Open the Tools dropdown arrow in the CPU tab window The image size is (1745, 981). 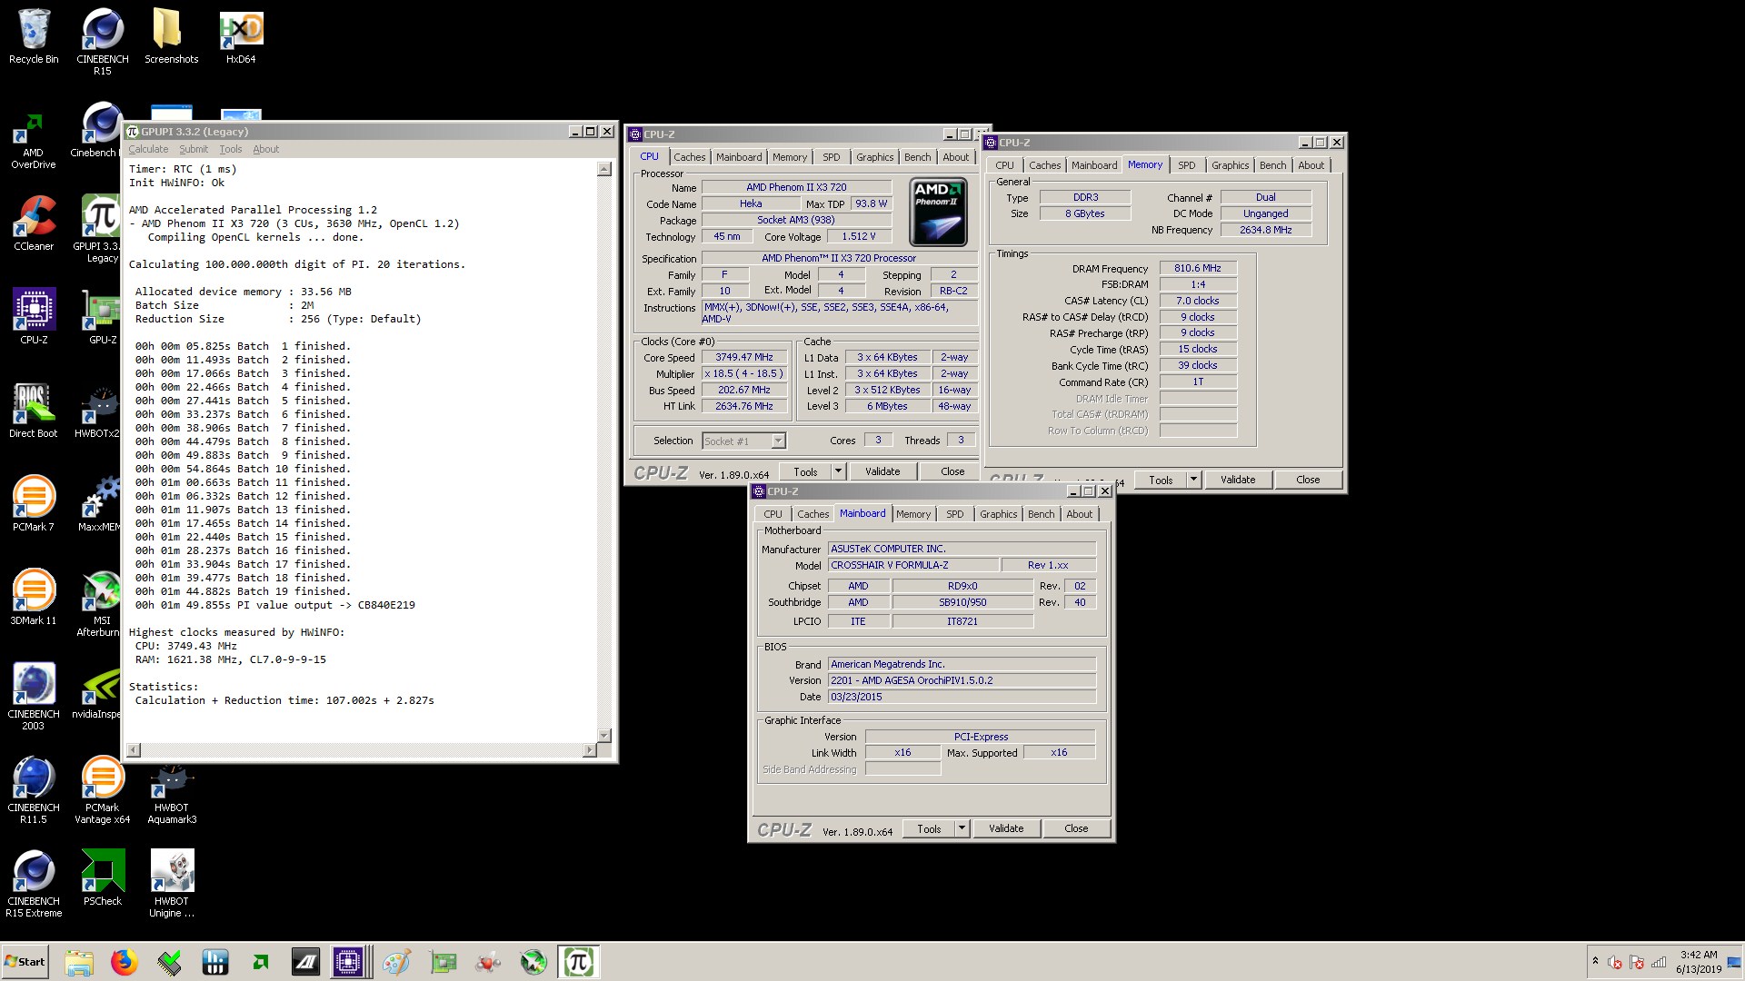838,471
